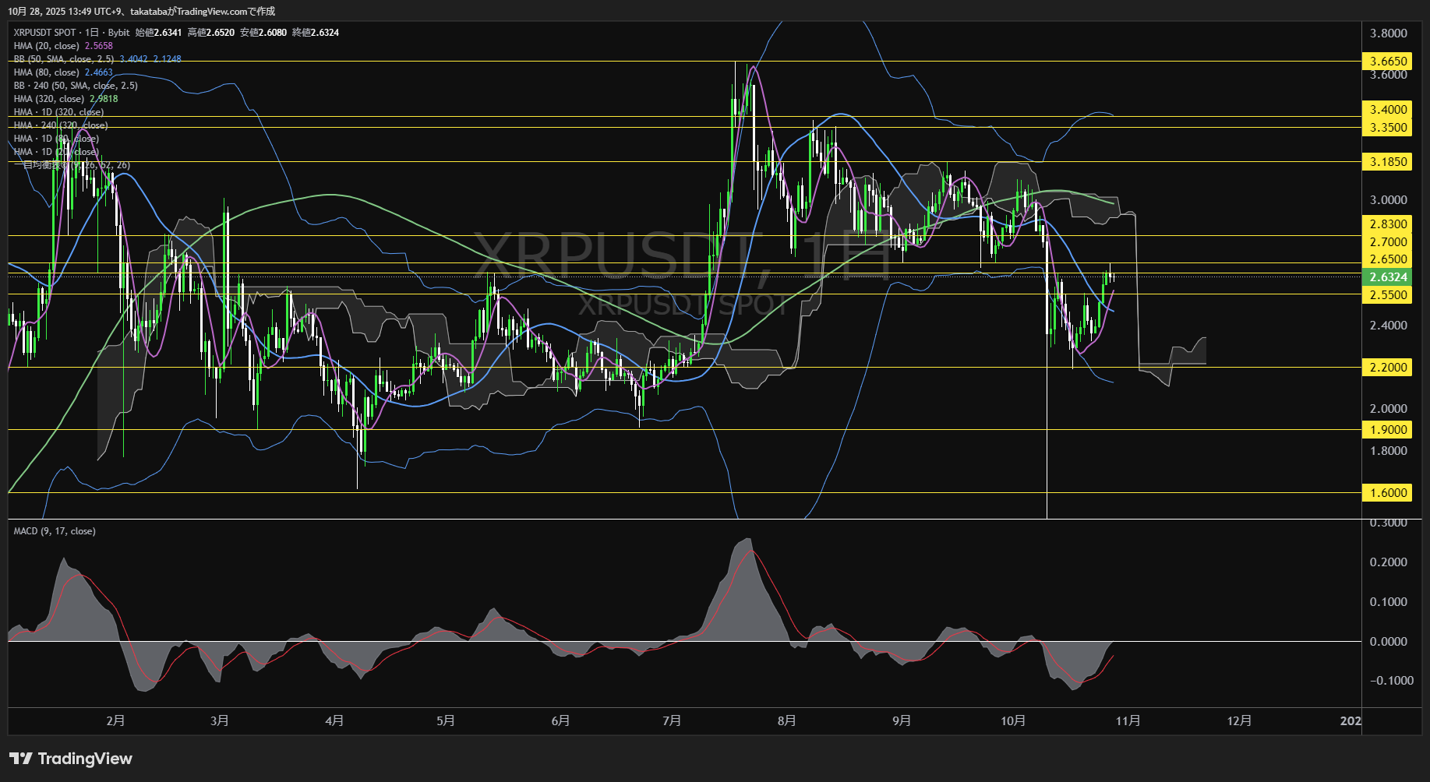Click the XRPUSDT SPOT symbol title
The height and width of the screenshot is (782, 1430).
[x=44, y=33]
